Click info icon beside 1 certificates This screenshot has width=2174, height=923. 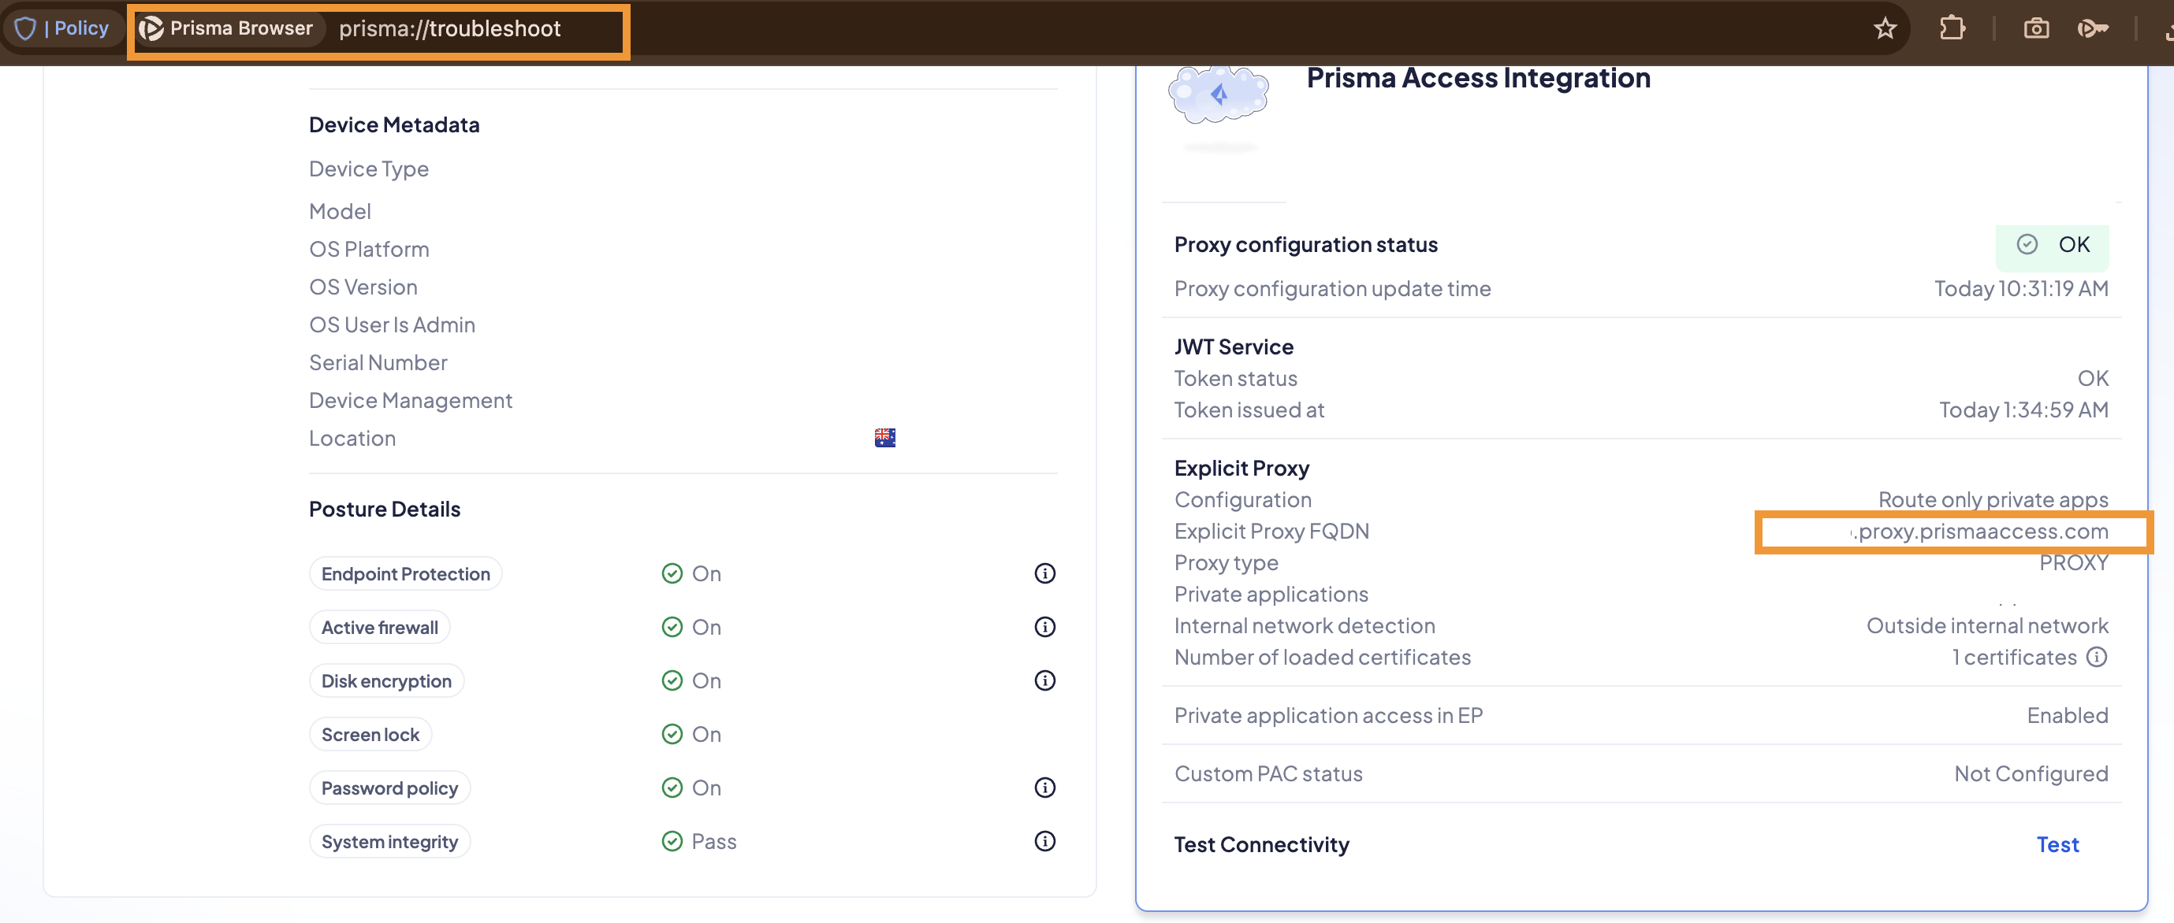pos(2097,657)
